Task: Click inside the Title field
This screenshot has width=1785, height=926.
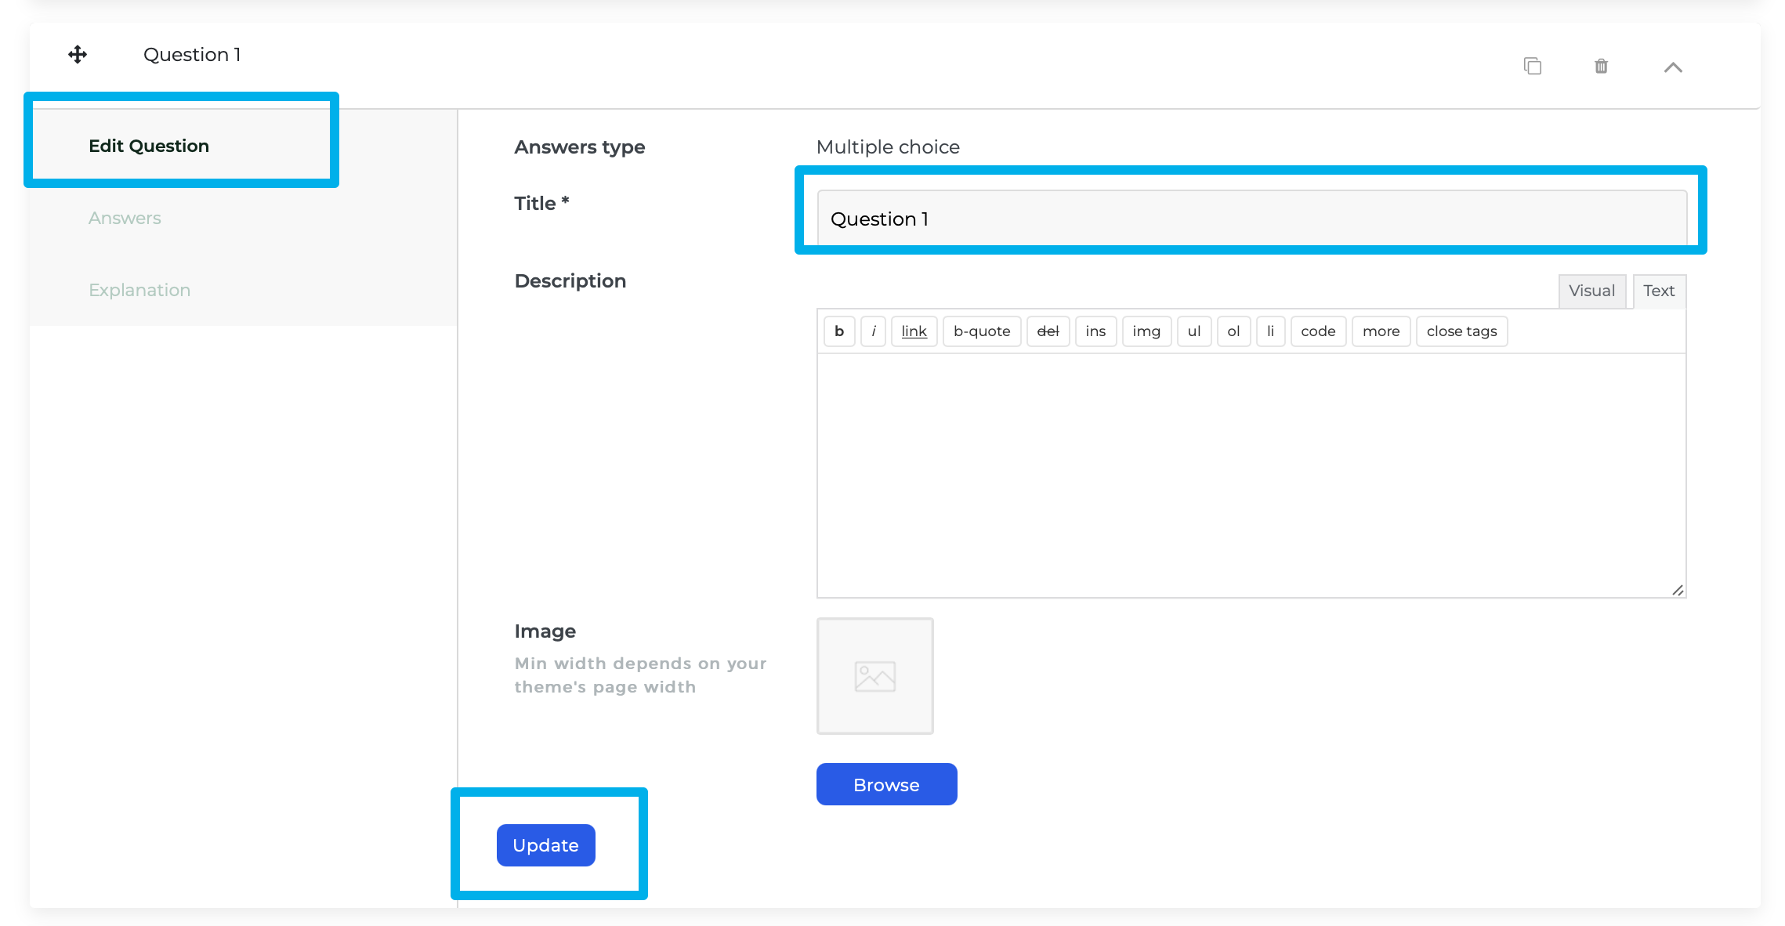Action: pyautogui.click(x=1250, y=219)
